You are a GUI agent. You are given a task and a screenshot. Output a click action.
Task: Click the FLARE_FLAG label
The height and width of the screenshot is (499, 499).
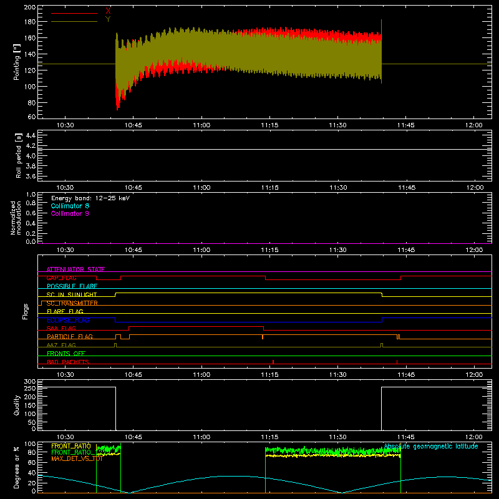(x=65, y=311)
